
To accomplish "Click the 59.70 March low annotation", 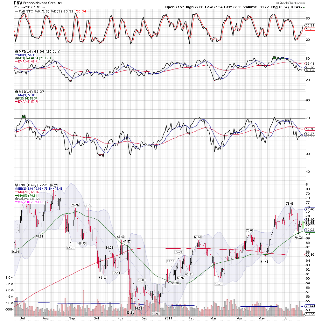I will click(219, 284).
